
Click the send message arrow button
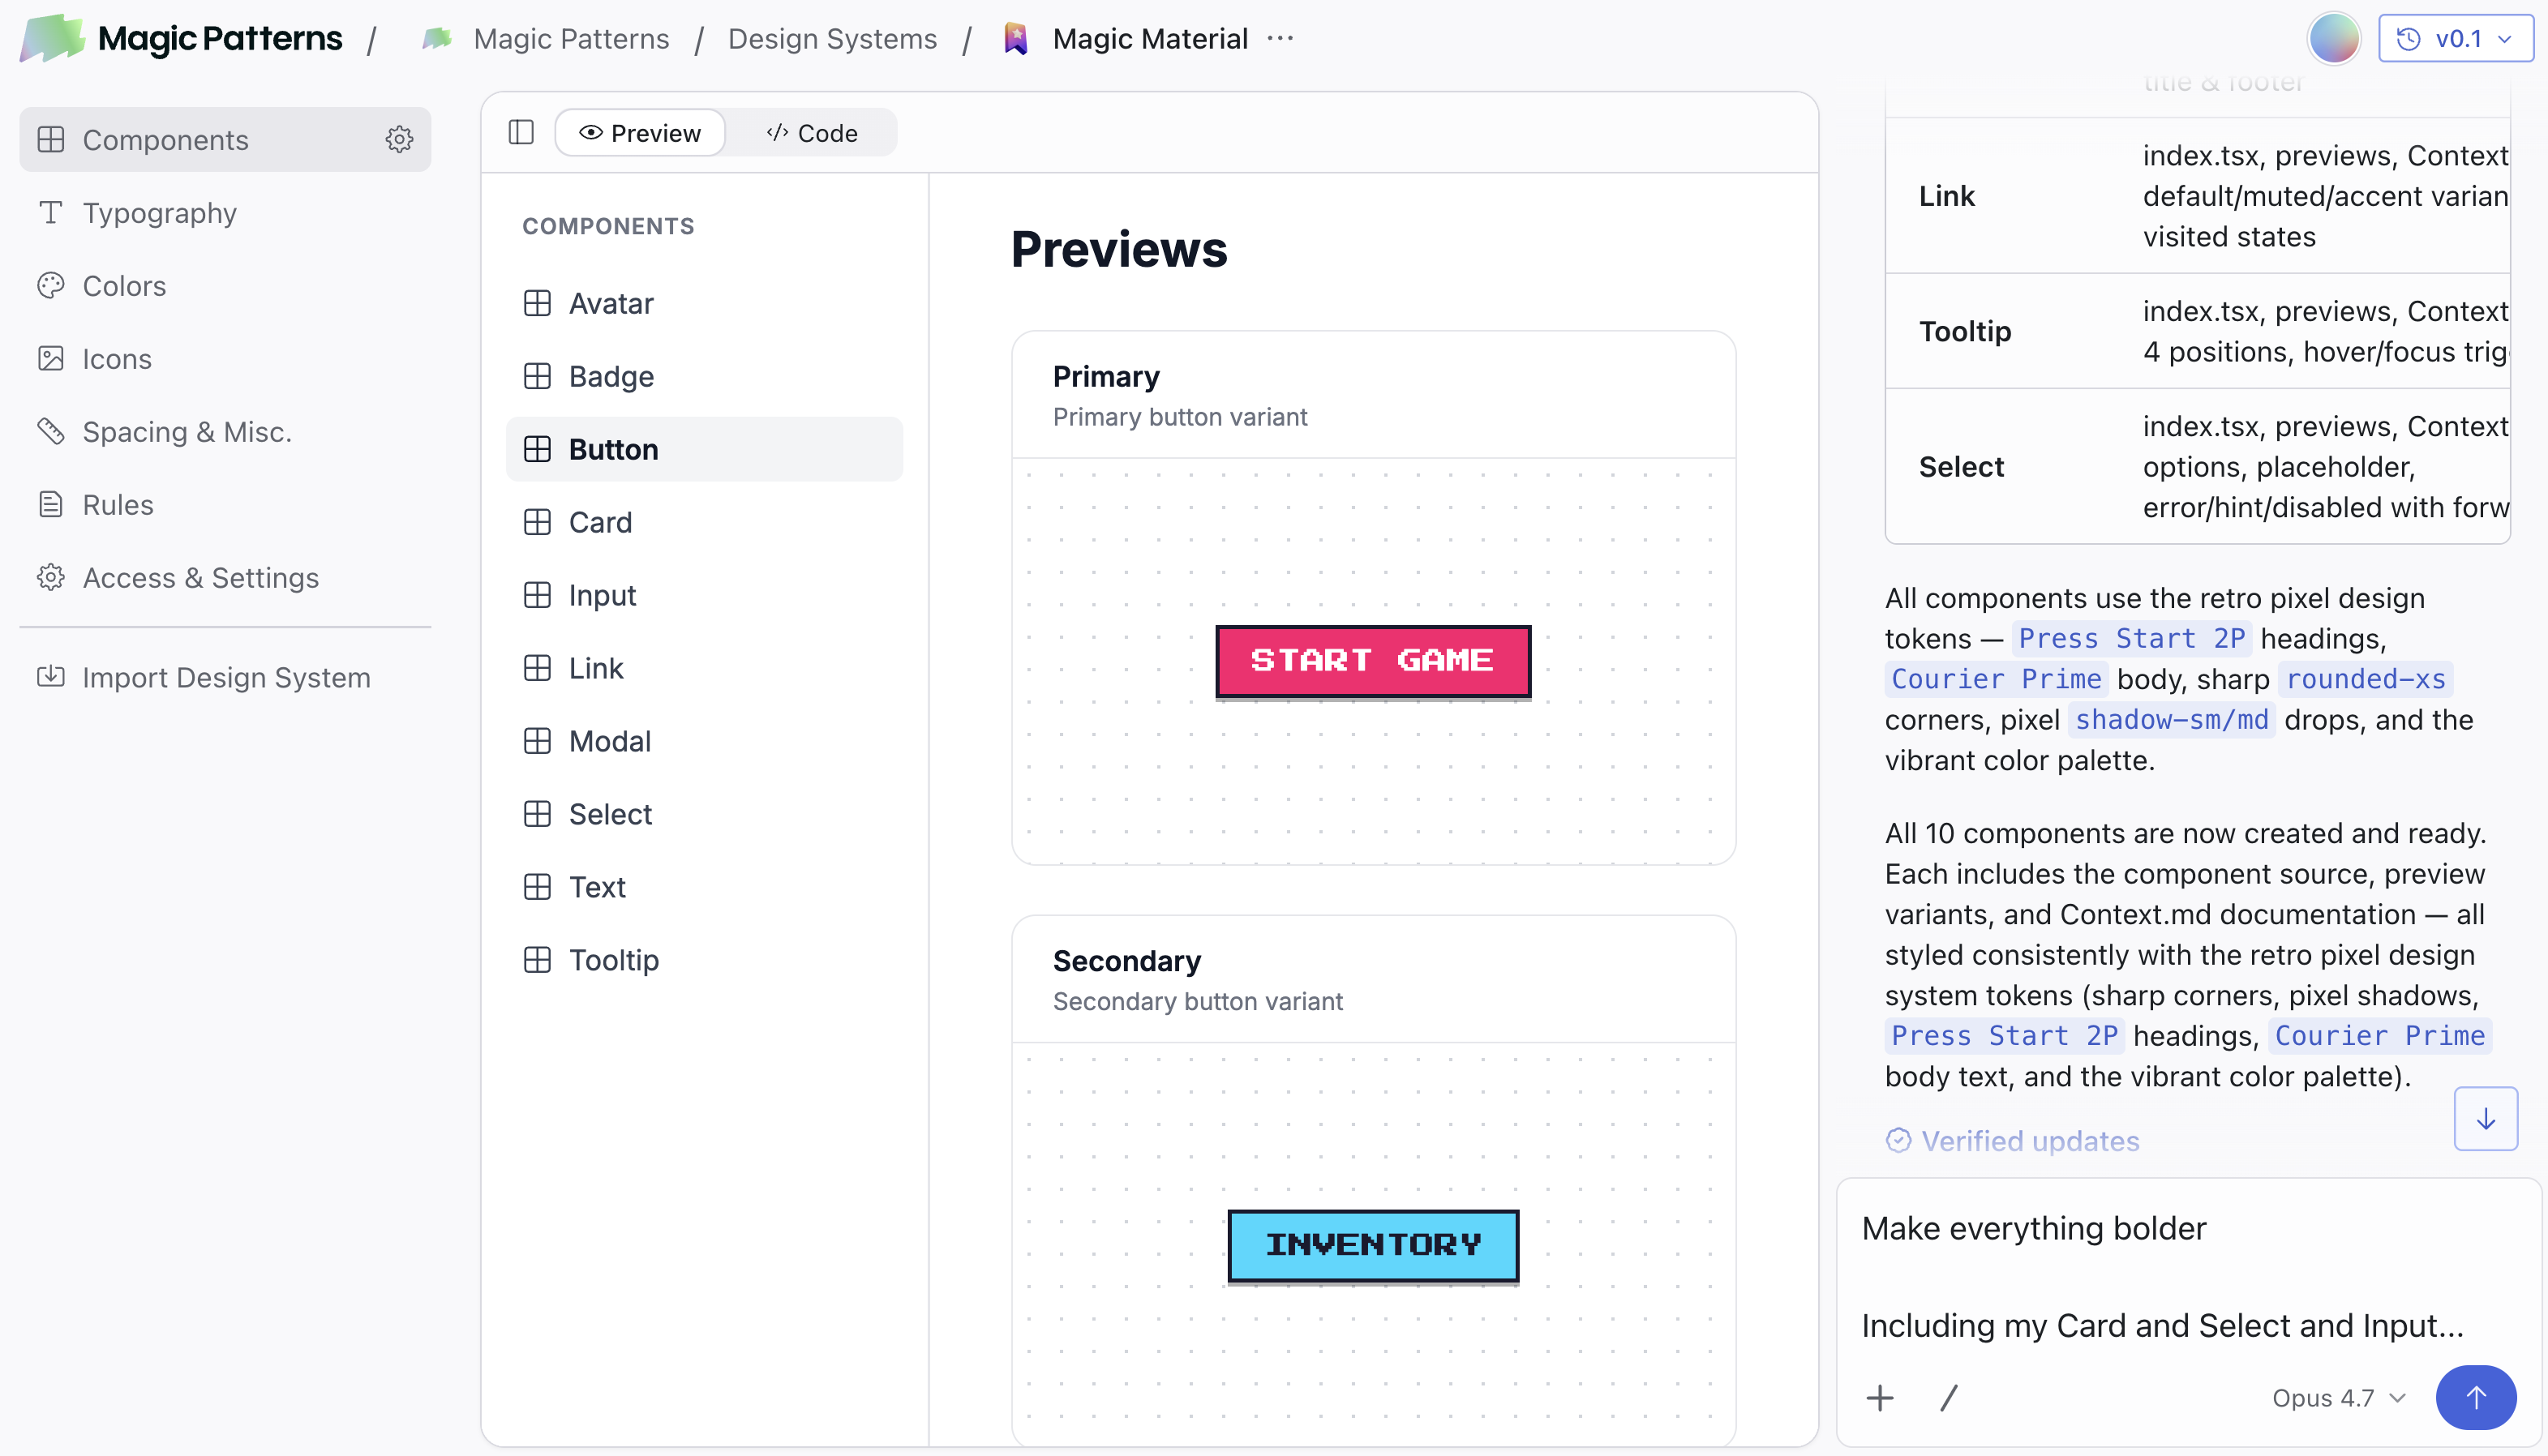coord(2475,1397)
